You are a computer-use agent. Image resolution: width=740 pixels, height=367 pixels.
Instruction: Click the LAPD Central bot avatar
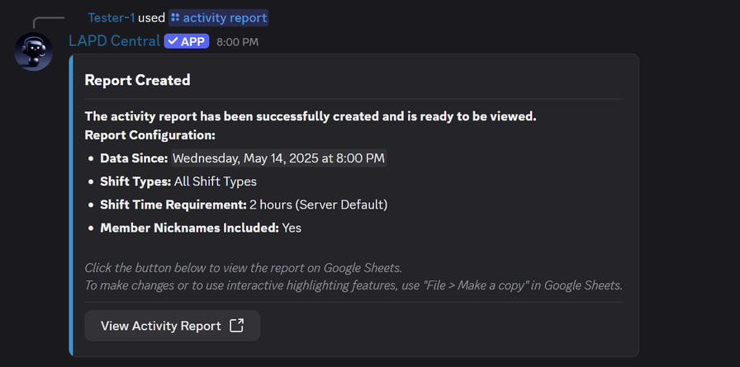coord(34,52)
